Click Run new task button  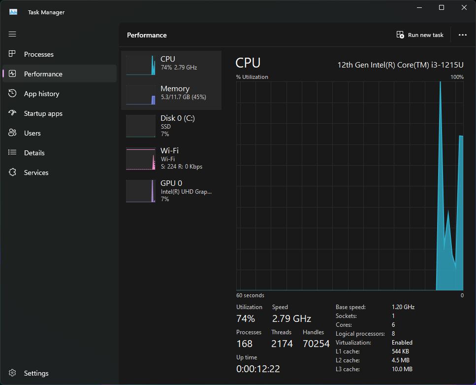point(420,35)
